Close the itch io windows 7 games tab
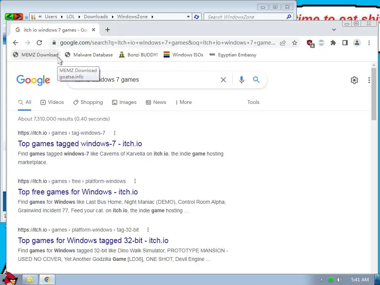 94,30
